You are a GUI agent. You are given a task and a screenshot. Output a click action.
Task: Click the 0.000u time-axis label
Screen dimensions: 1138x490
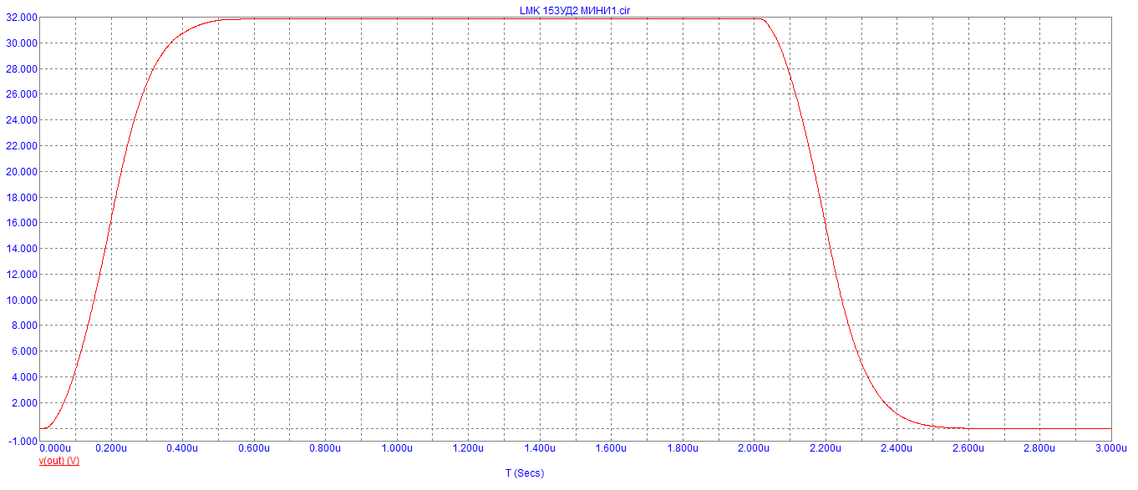[x=57, y=449]
